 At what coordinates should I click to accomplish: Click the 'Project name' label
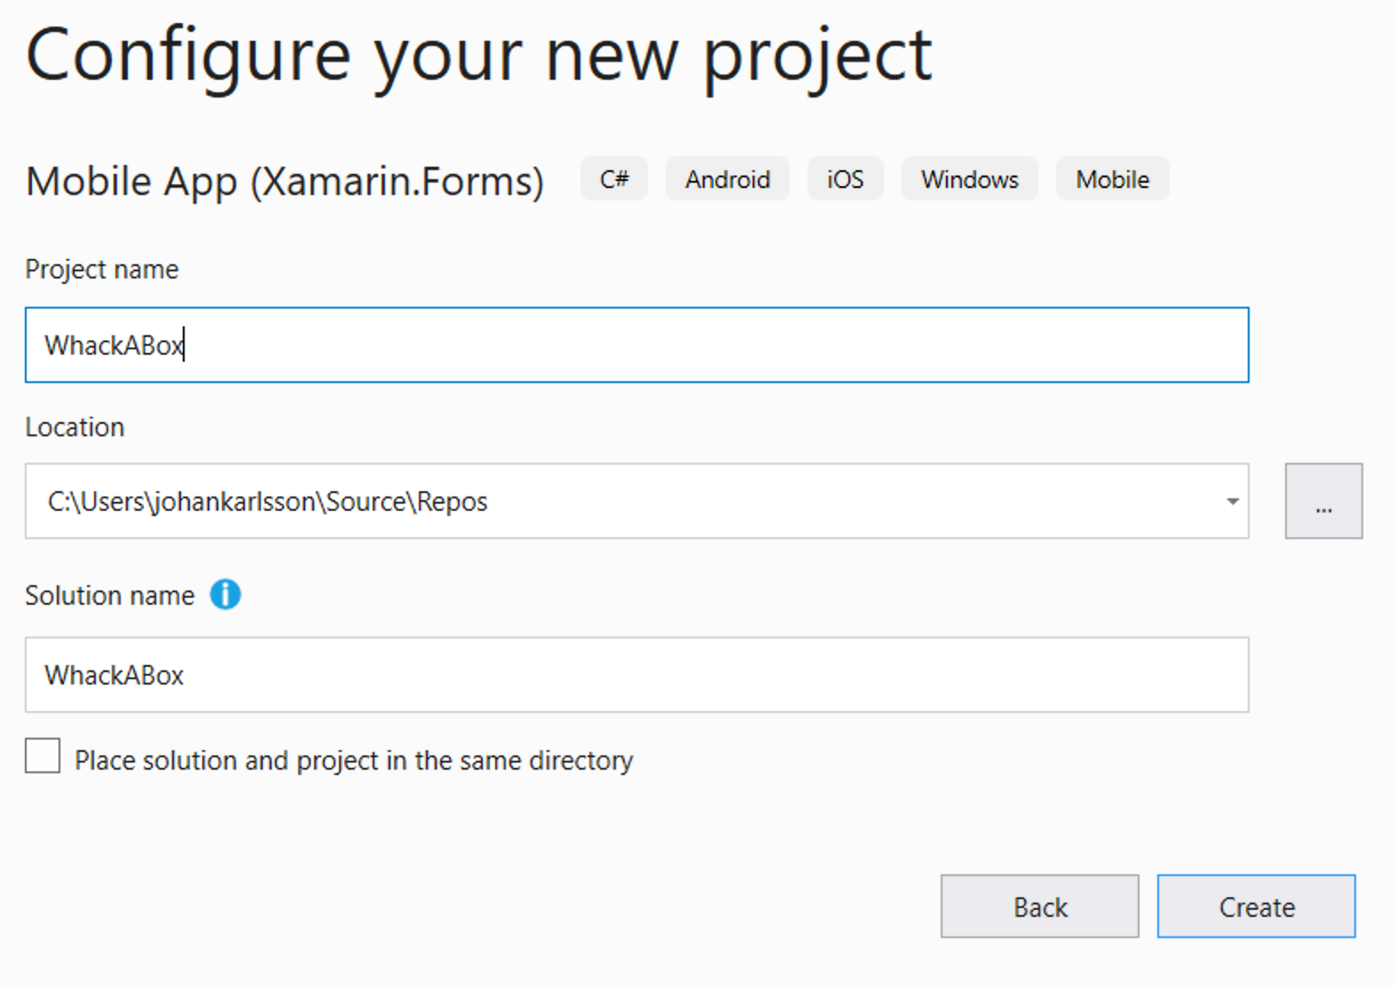click(102, 270)
